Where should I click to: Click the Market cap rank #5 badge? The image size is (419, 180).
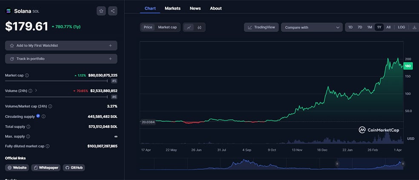click(114, 81)
